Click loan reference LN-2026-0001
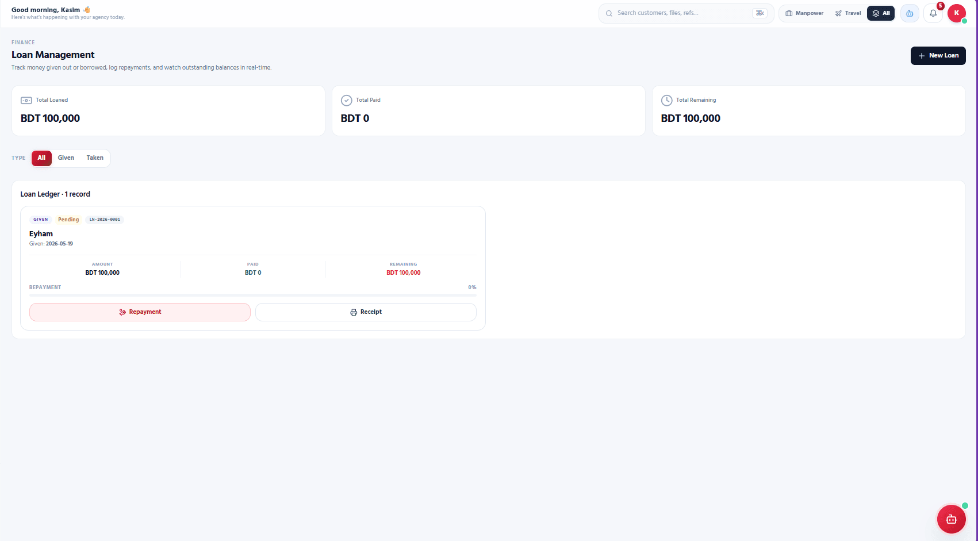Viewport: 978px width, 541px height. (x=105, y=220)
